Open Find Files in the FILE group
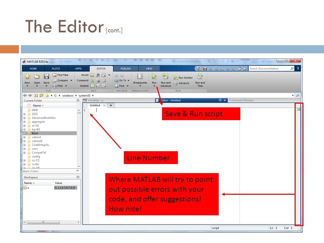 pyautogui.click(x=60, y=75)
